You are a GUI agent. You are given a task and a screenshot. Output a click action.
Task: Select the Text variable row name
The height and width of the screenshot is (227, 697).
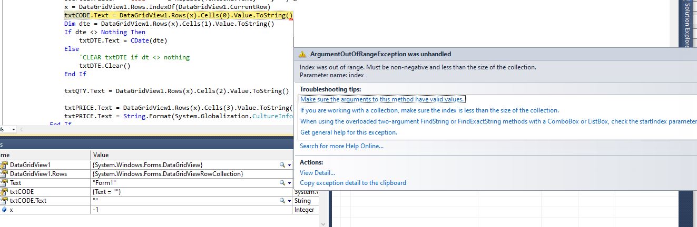[x=16, y=183]
